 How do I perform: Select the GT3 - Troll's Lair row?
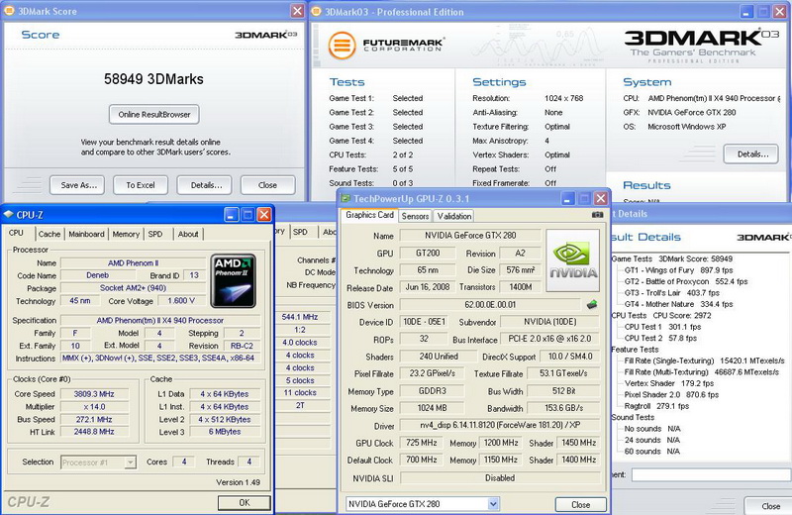click(672, 292)
